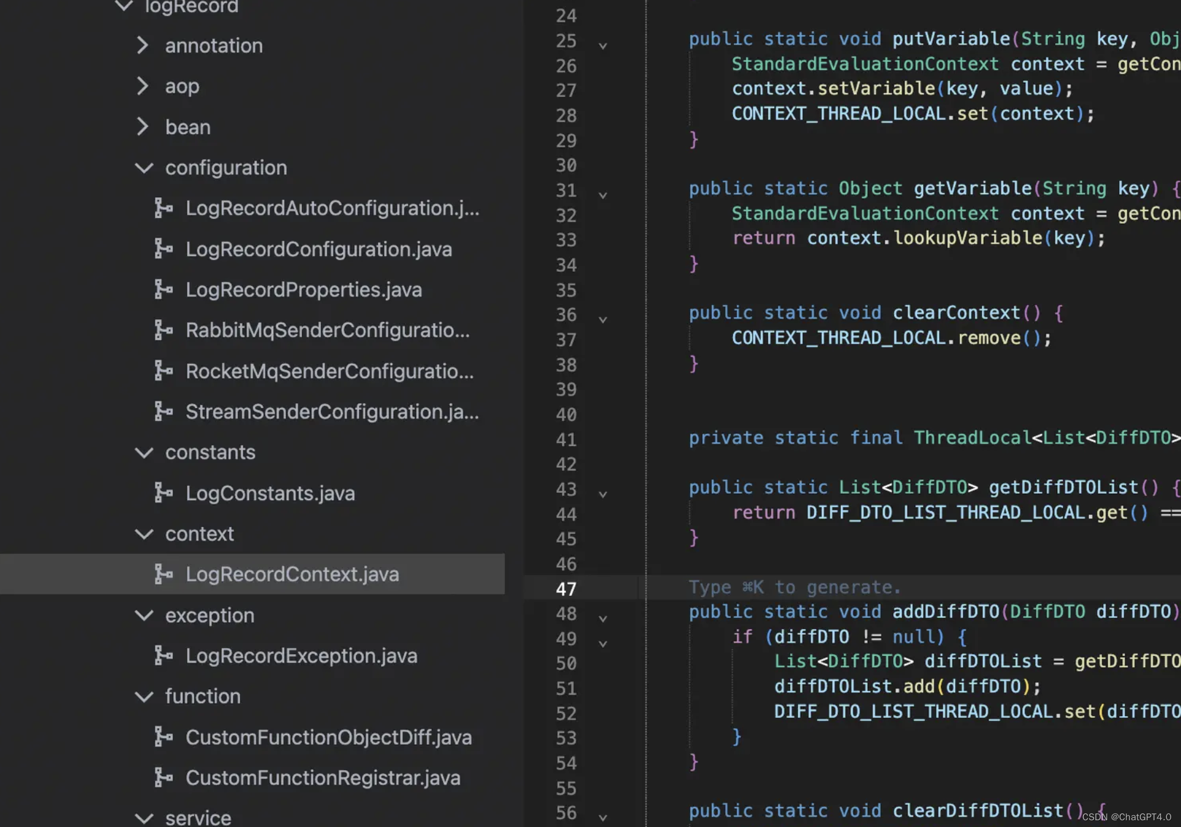Screen dimensions: 1181x827
Task: Open LogRecordConfiguration.java file
Action: [x=319, y=249]
